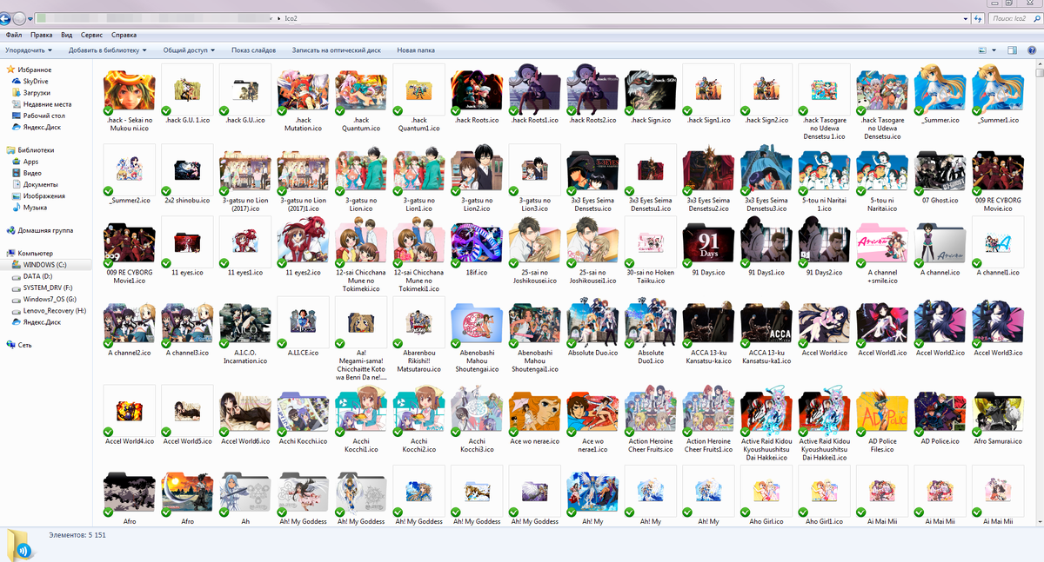Click Записать на оптический диск button

tap(336, 50)
